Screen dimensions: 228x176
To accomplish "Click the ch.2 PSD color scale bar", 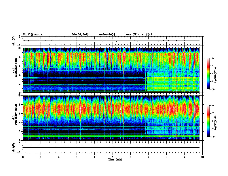I will 208,121.
